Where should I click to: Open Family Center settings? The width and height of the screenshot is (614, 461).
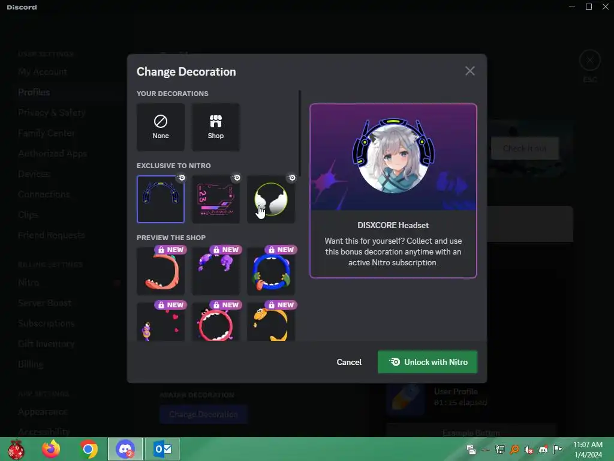pyautogui.click(x=46, y=133)
